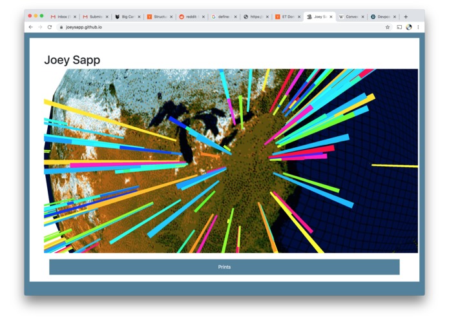Open Chrome's three-dot menu

click(x=418, y=27)
